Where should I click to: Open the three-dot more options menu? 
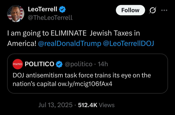pos(164,10)
